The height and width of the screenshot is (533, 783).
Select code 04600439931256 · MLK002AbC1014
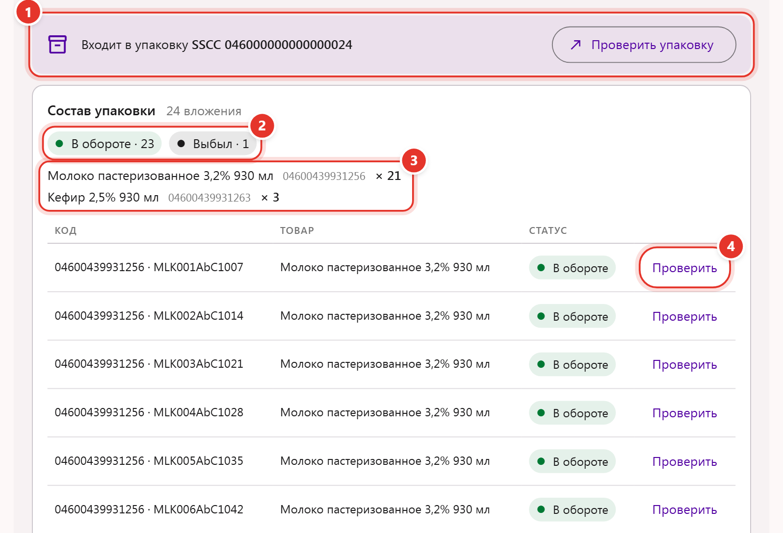tap(149, 316)
